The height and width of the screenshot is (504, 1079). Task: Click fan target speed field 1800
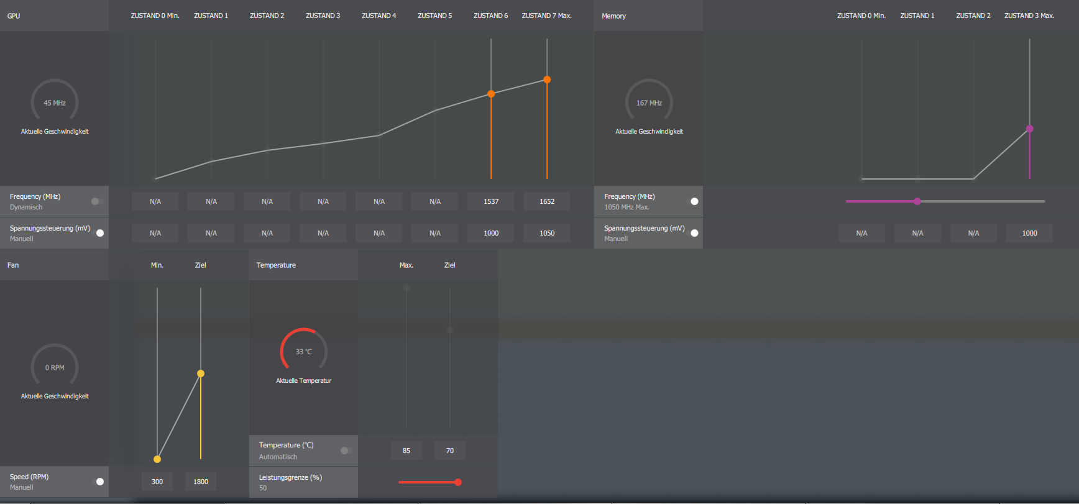(x=201, y=482)
